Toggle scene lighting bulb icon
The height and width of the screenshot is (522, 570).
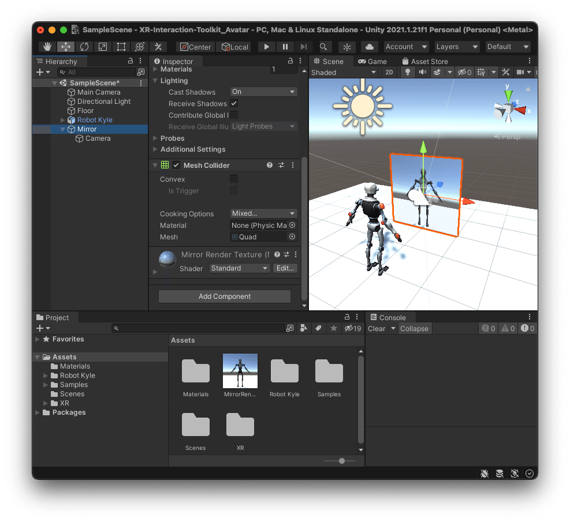[408, 72]
